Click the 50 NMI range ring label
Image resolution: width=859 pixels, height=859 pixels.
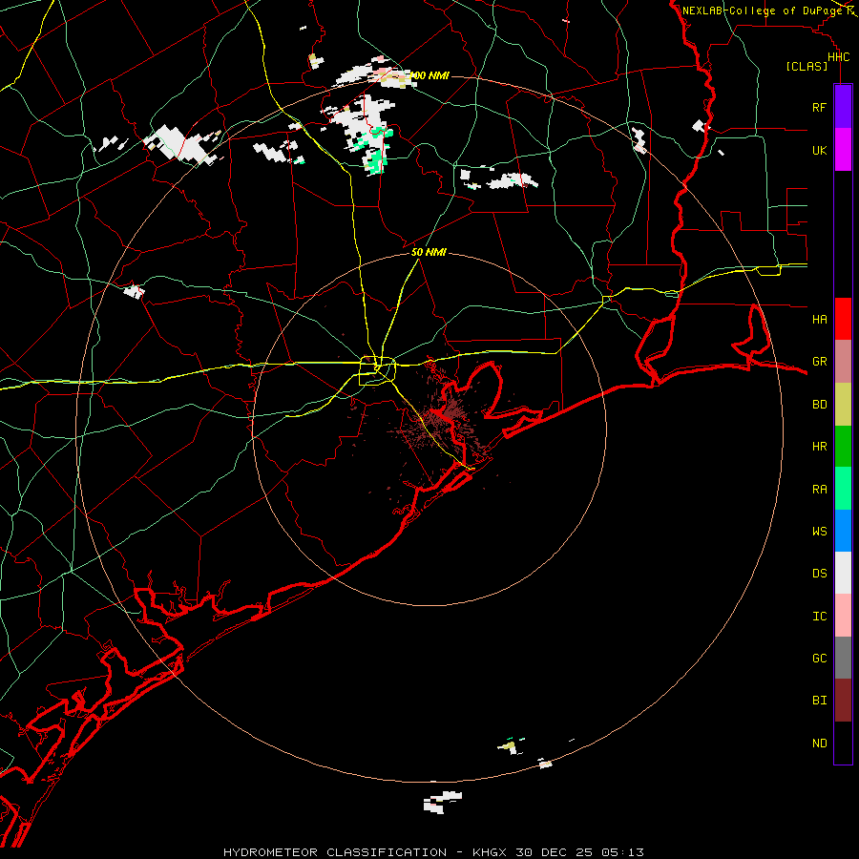429,252
